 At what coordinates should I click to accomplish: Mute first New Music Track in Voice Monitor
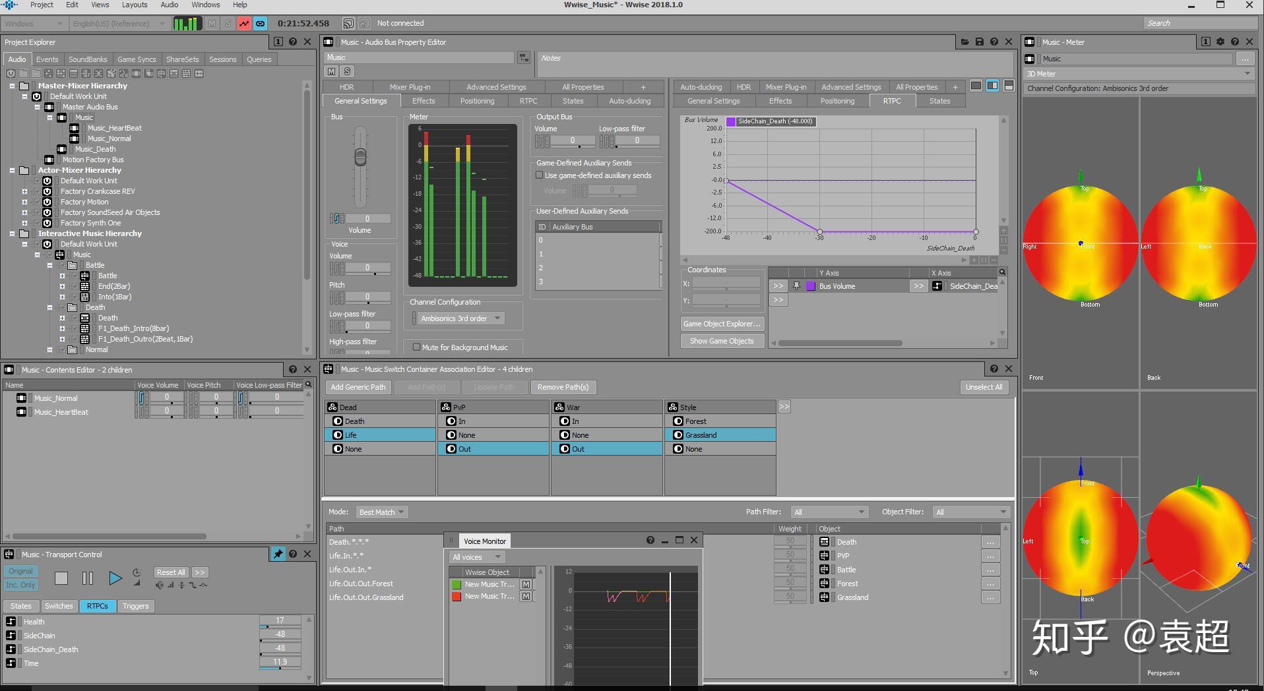pos(526,584)
